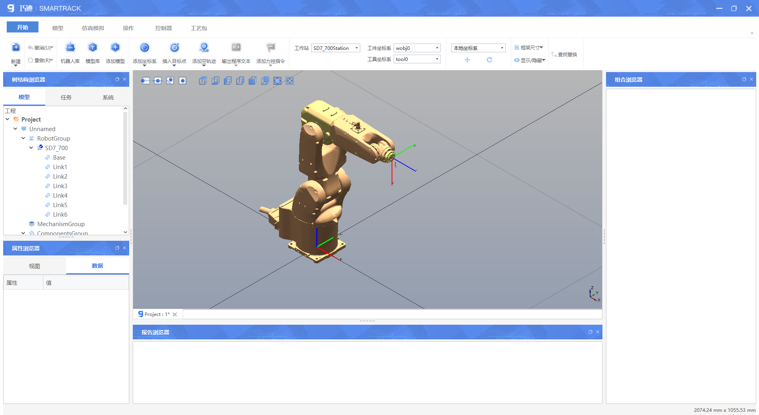Viewport: 759px width, 415px height.
Task: Click 重做(R) redo button
Action: [x=40, y=60]
